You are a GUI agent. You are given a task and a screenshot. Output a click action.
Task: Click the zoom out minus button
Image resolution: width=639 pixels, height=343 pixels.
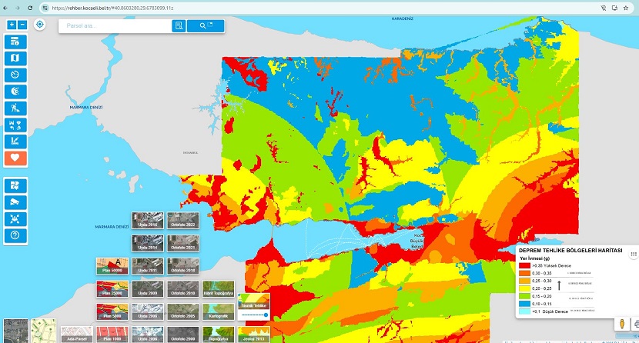(22, 25)
